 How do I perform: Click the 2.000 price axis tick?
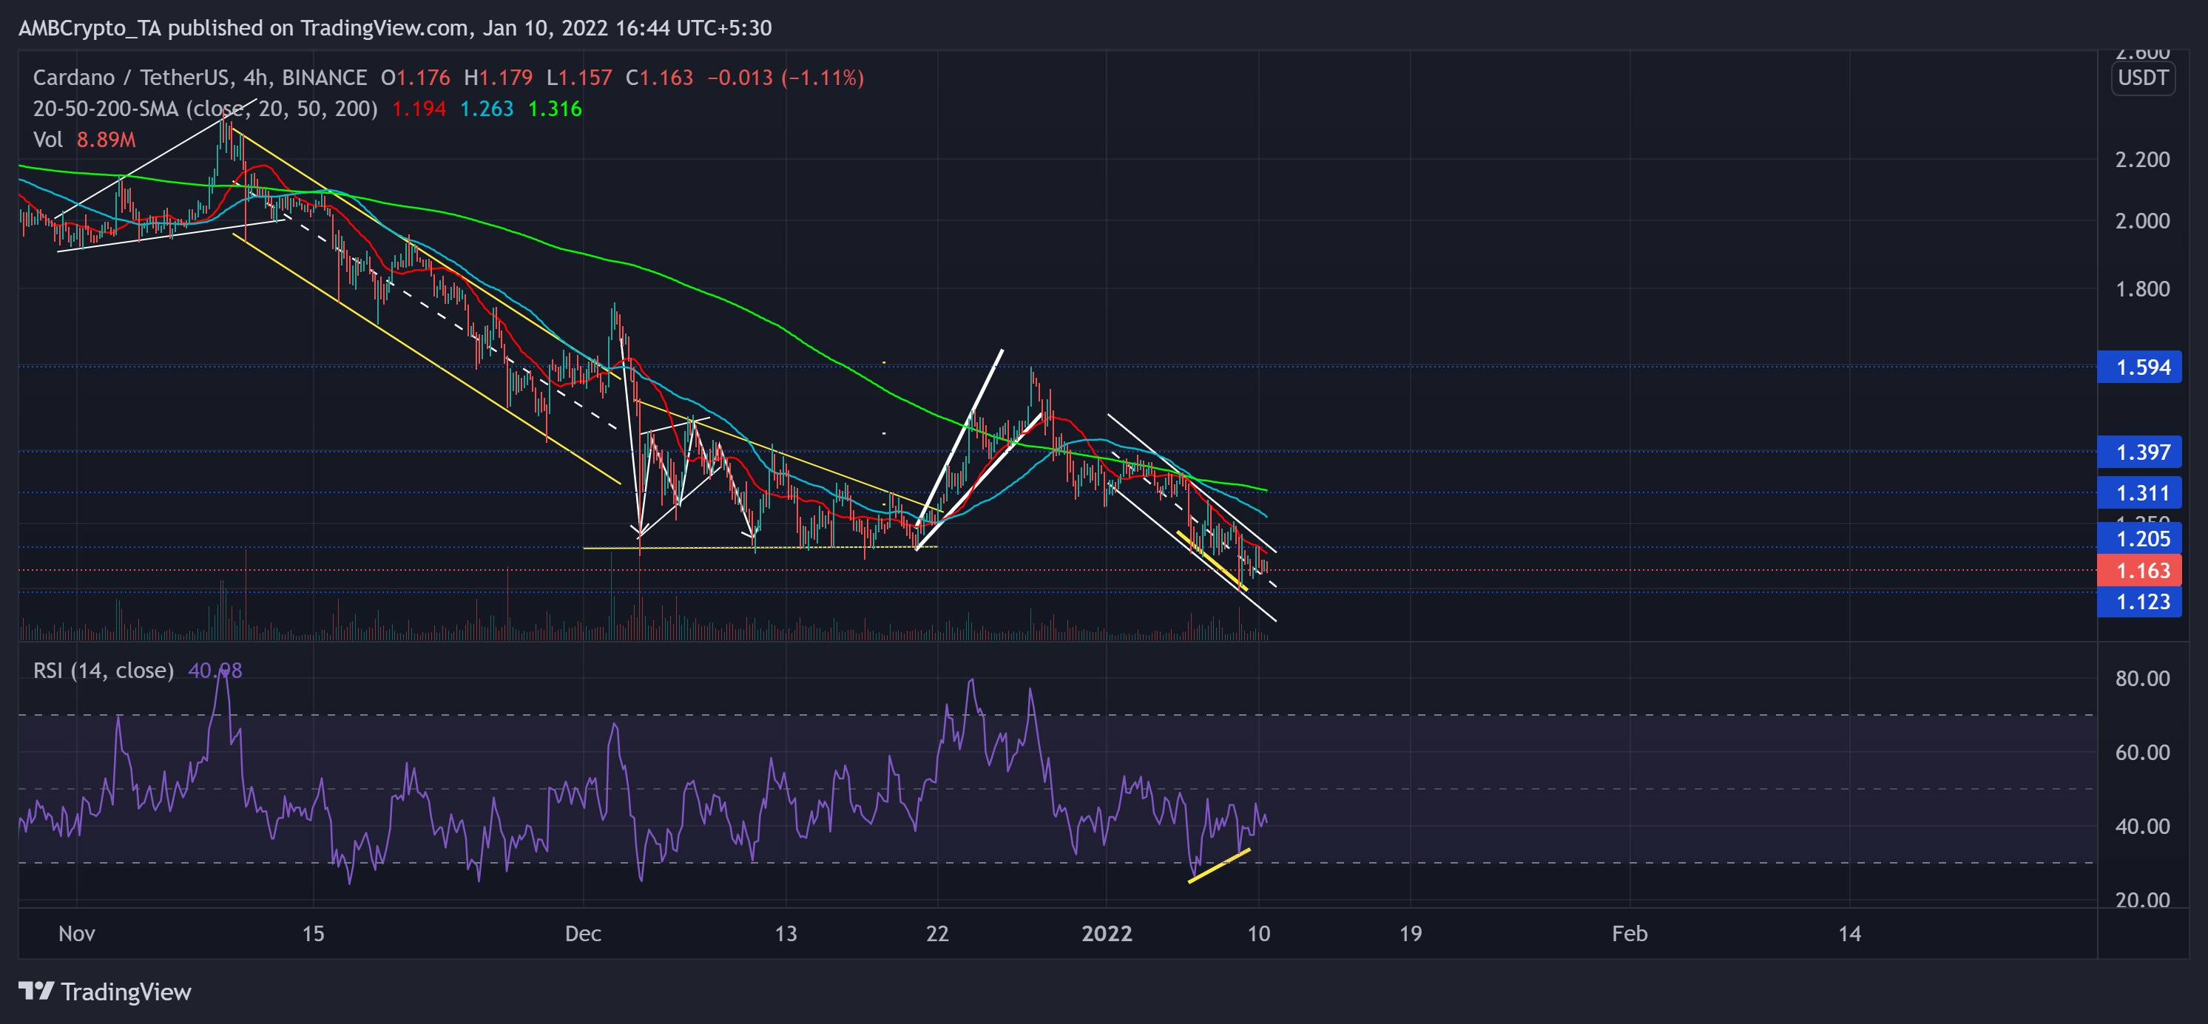tap(2142, 221)
